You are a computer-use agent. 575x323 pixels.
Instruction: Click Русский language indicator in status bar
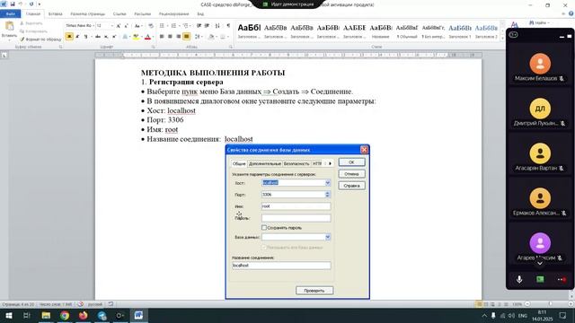tap(95, 304)
